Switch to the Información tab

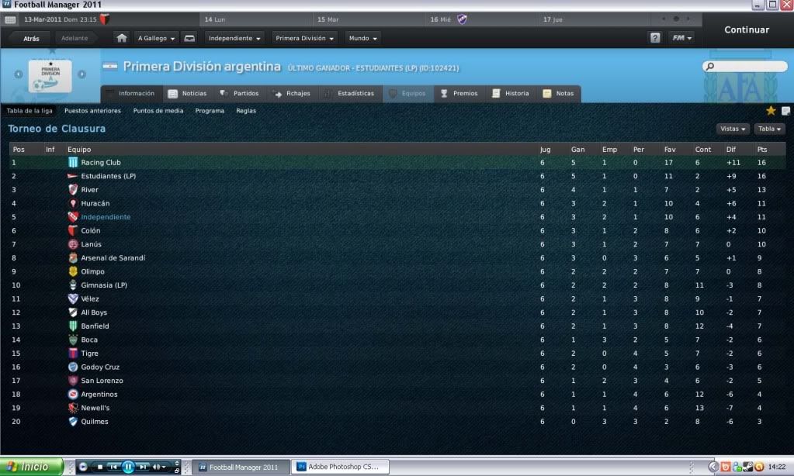click(x=131, y=94)
